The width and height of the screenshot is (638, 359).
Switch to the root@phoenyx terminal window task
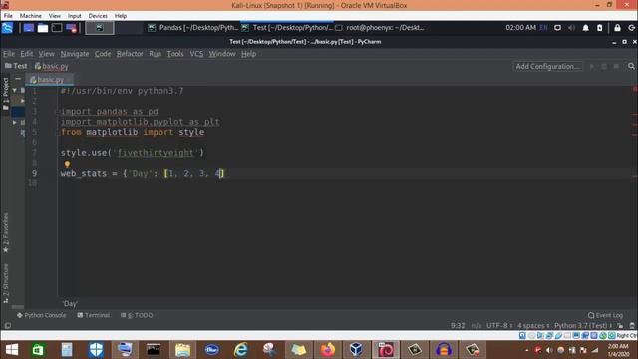[x=380, y=28]
